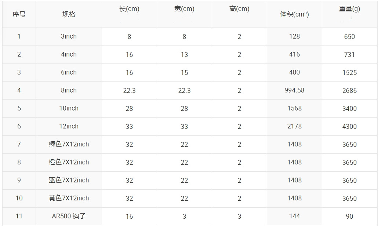Select the 重量(g) header cell
Viewport: 382px width, 229px height.
[349, 10]
